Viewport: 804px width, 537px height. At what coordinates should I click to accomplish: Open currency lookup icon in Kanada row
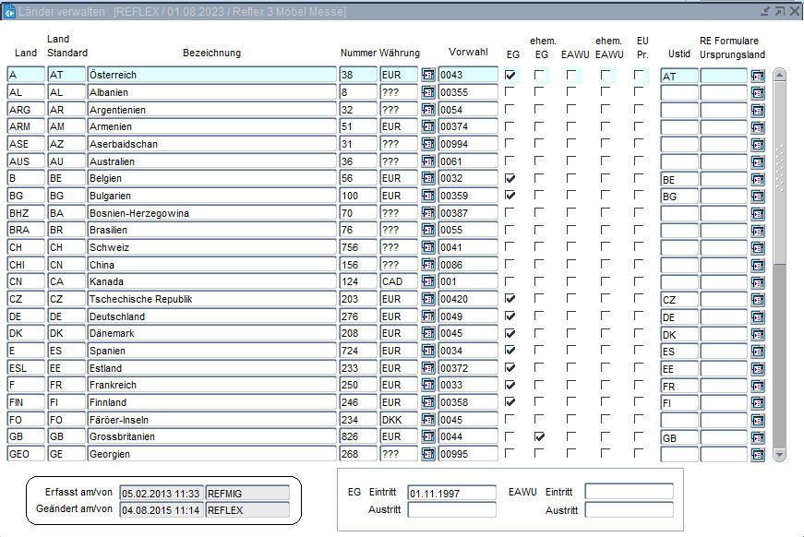pos(428,282)
